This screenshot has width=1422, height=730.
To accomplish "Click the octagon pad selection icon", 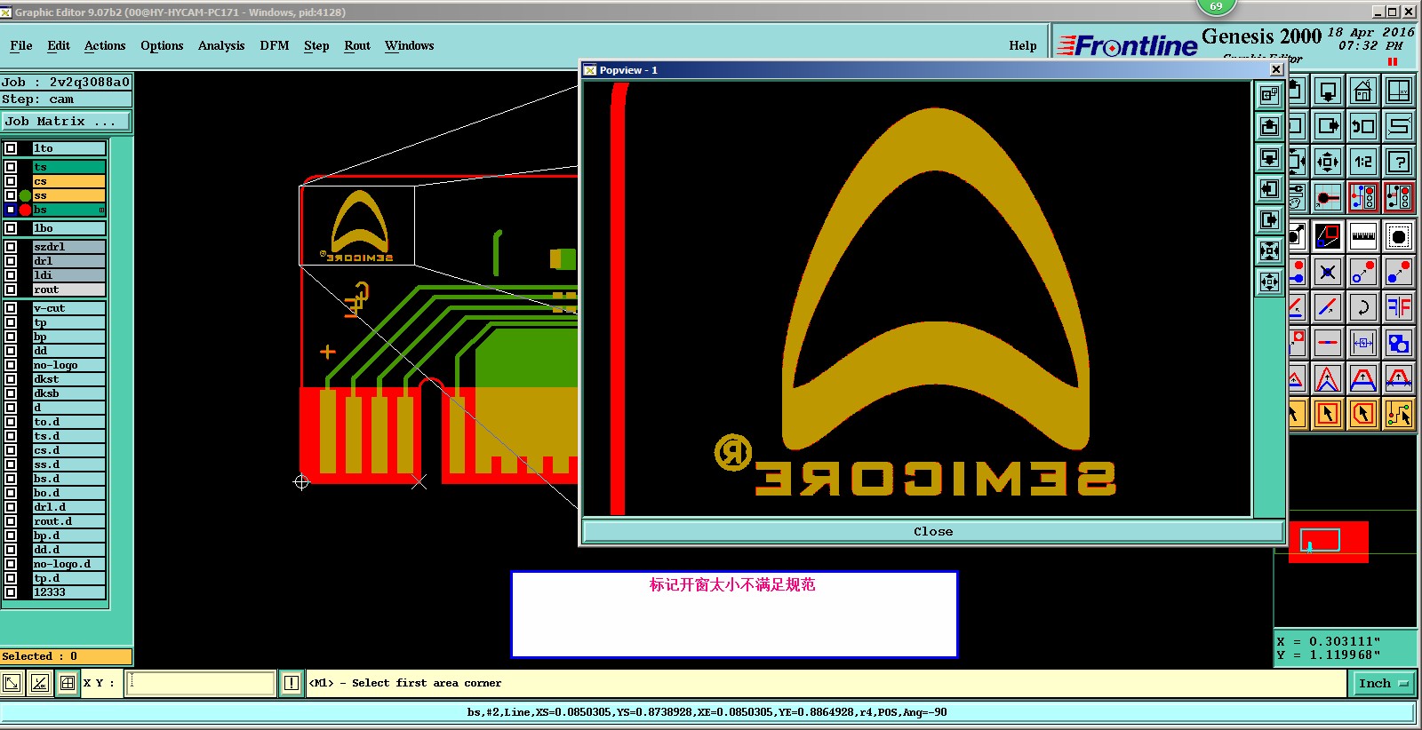I will [x=1399, y=236].
